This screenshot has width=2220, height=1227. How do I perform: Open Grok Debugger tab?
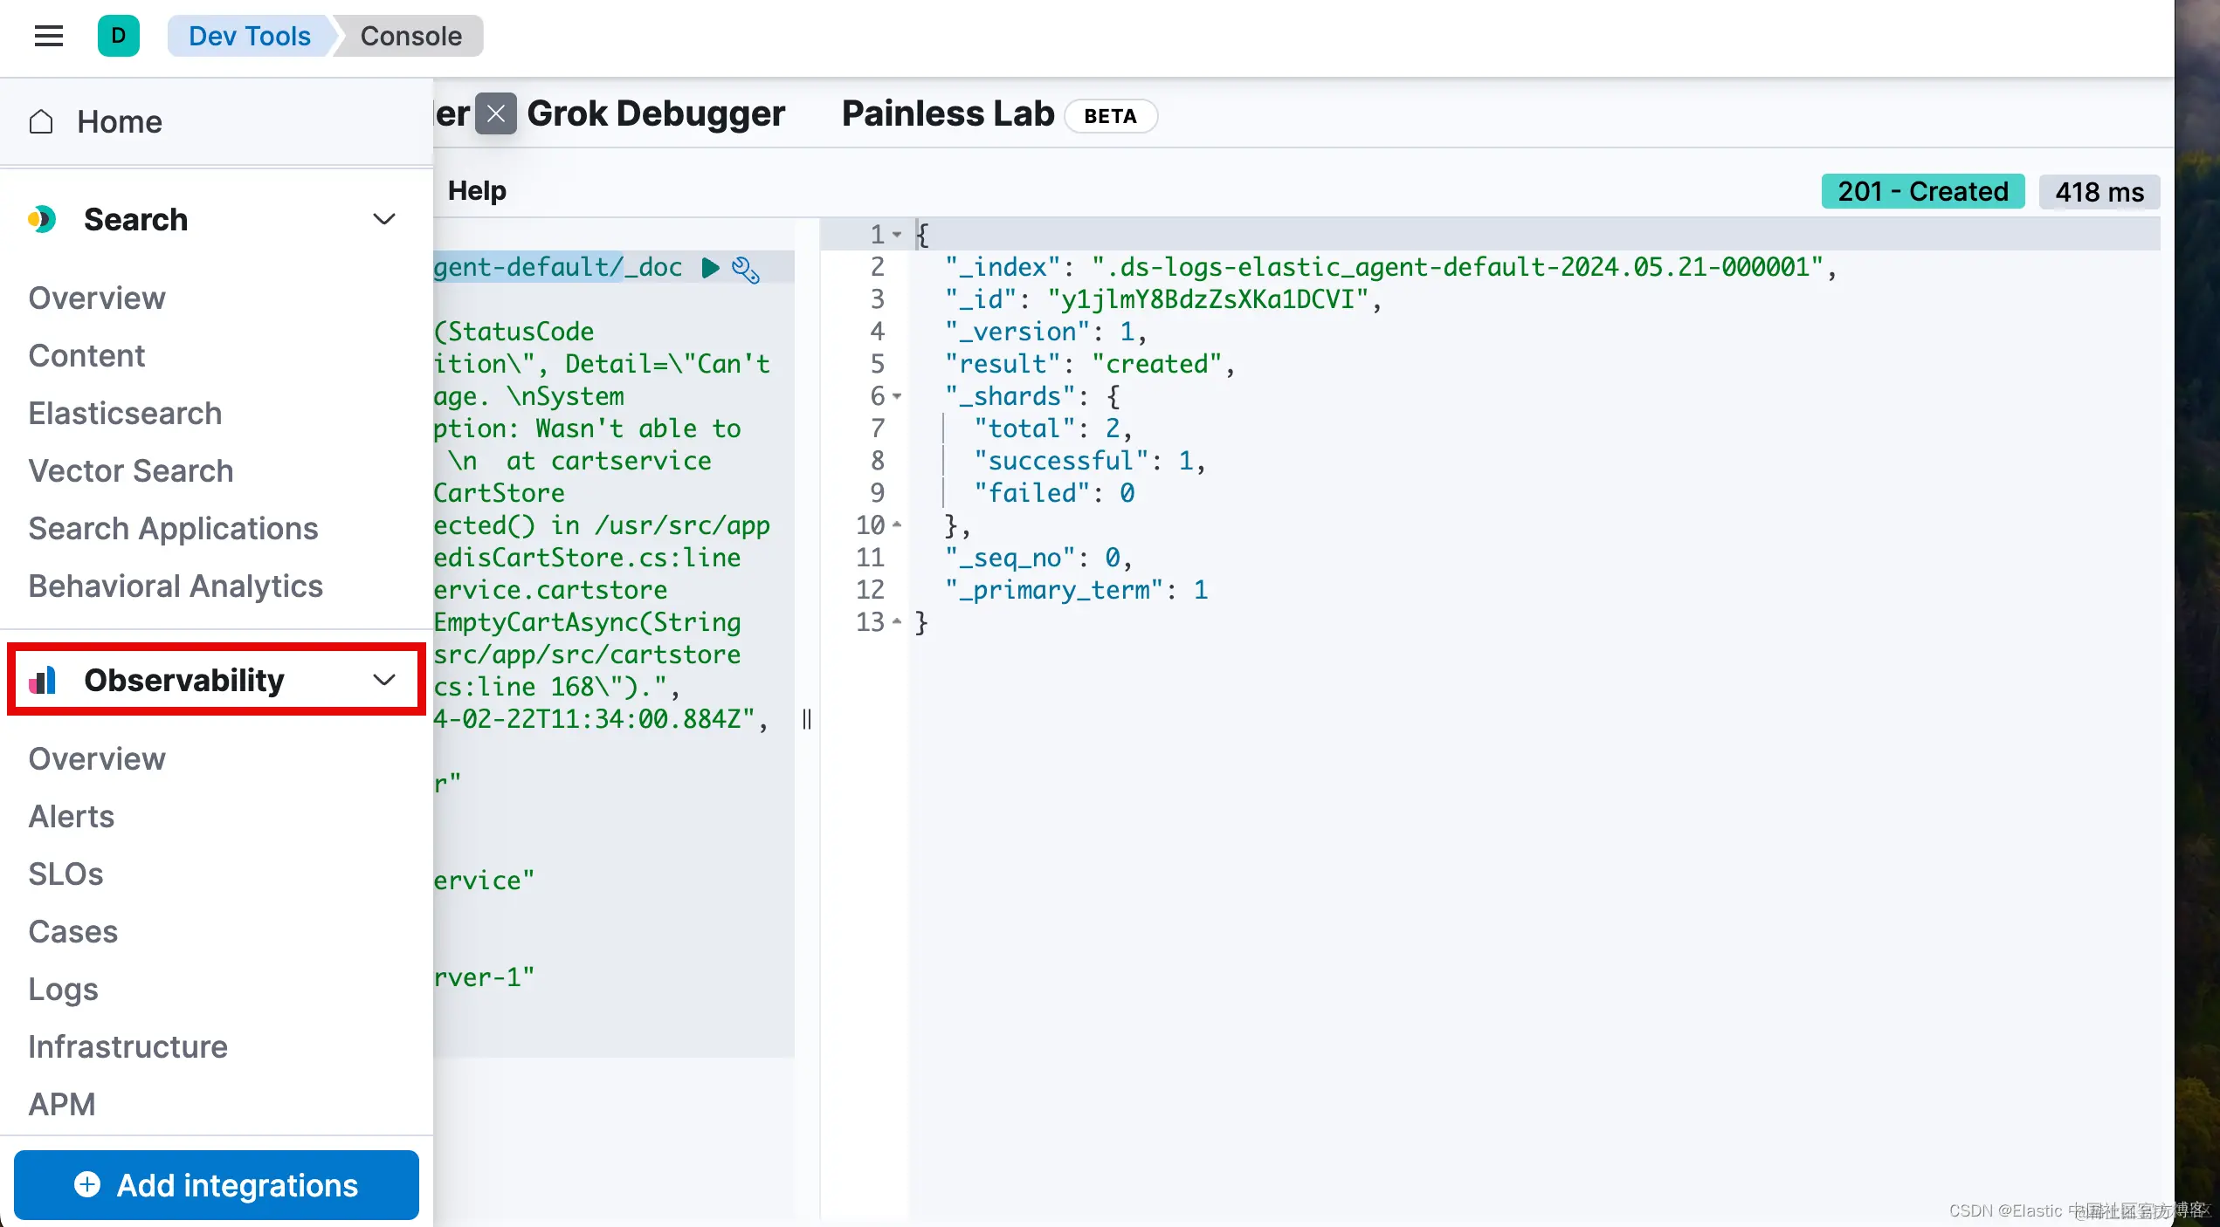(x=656, y=113)
